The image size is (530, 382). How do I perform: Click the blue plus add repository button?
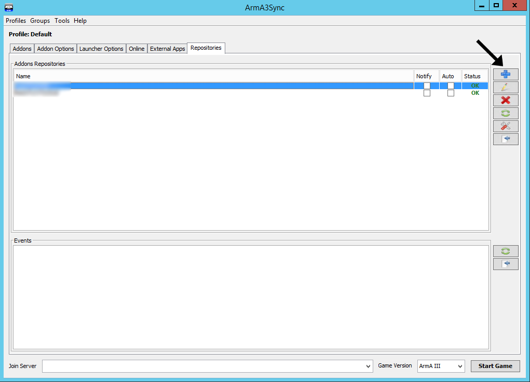coord(506,75)
